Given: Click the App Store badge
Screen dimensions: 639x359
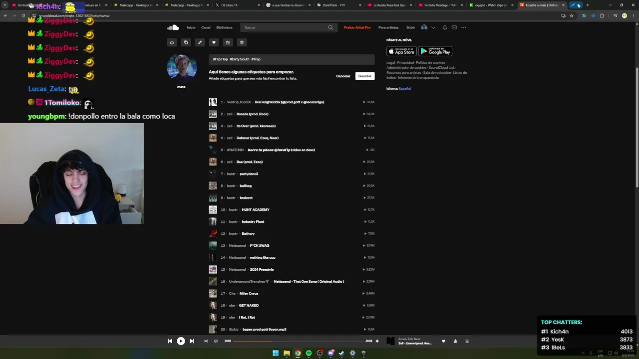Looking at the screenshot, I should [x=401, y=51].
